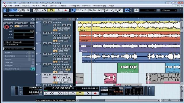Record-enable the Flutes track
184x103 pixels.
(x=55, y=46)
